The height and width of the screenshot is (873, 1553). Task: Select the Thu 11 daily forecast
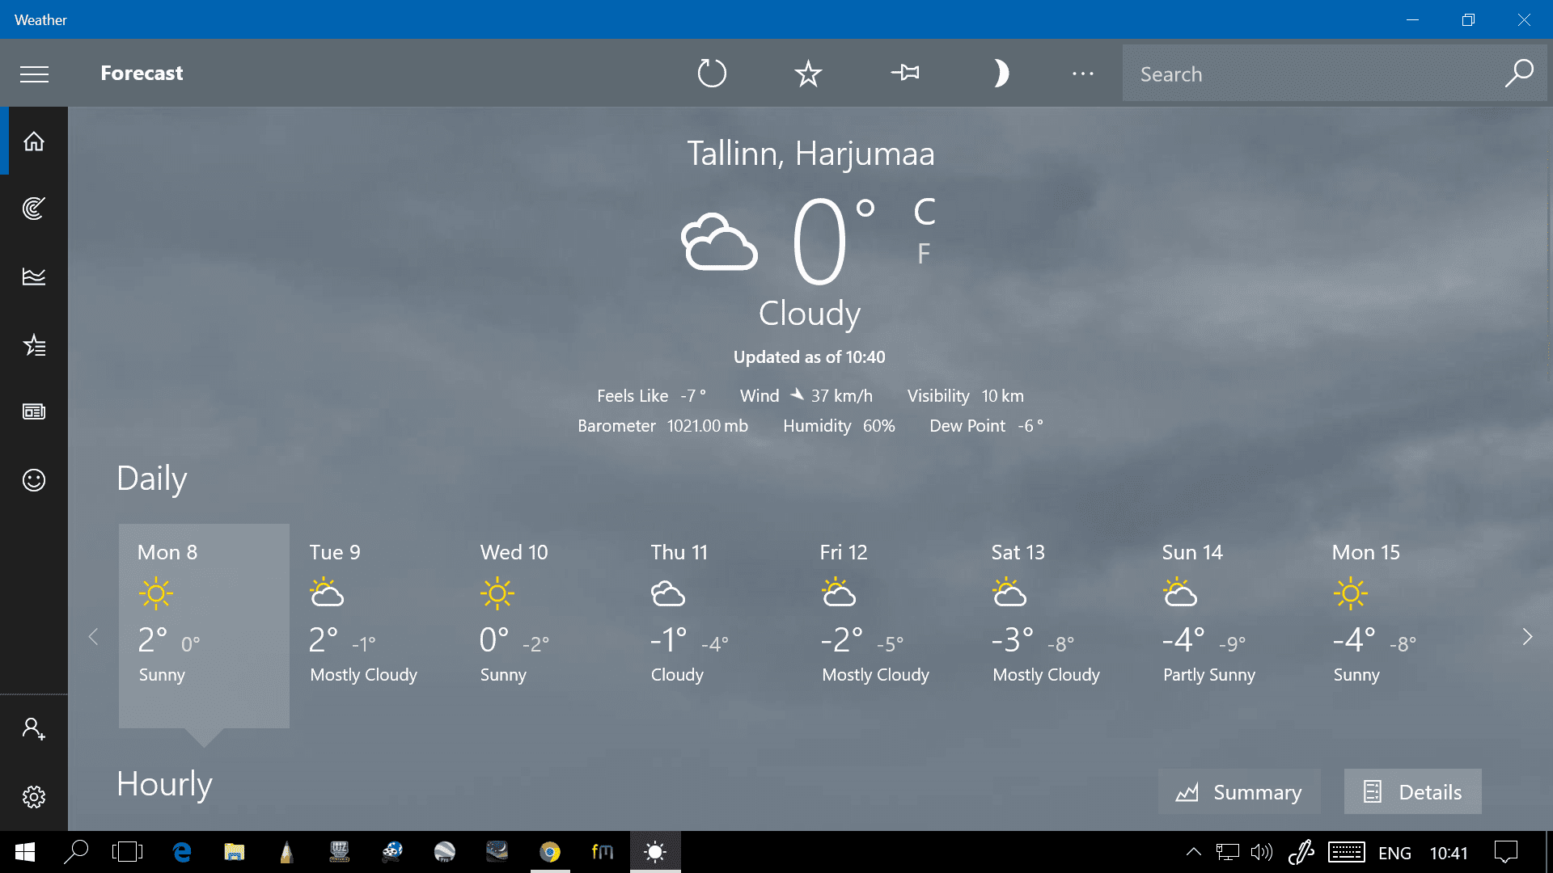[x=717, y=626]
